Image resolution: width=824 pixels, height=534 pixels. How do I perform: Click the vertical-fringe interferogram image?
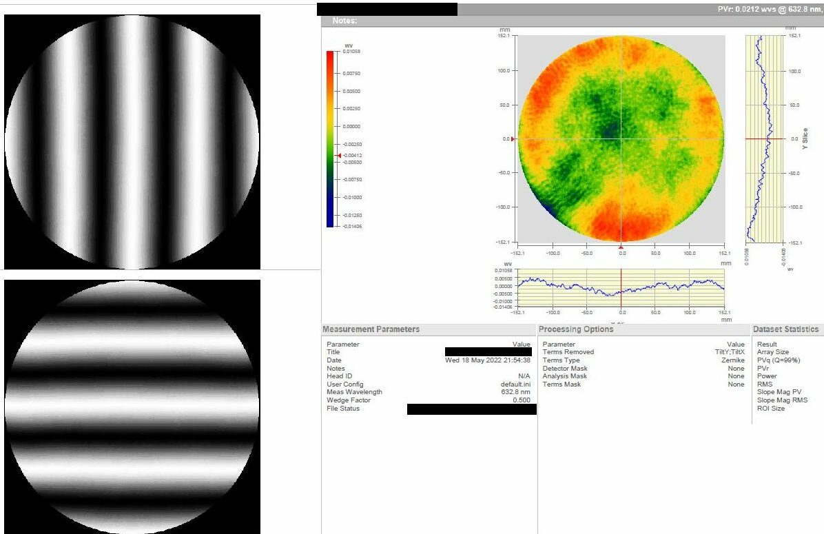[x=132, y=142]
